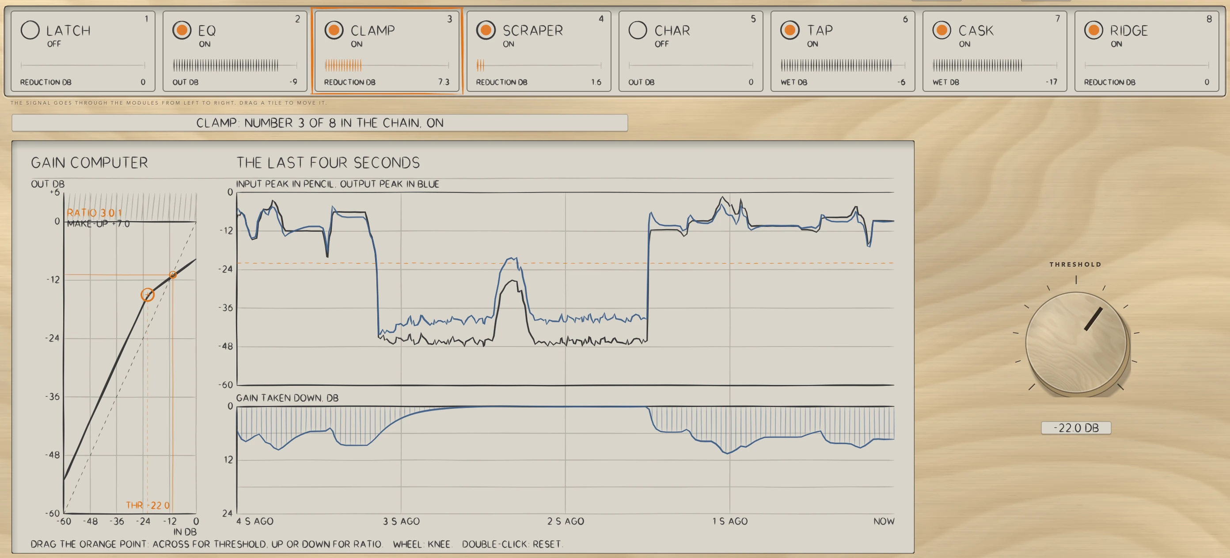
Task: Click the 'MAKE-UP +7.0' label
Action: point(99,224)
